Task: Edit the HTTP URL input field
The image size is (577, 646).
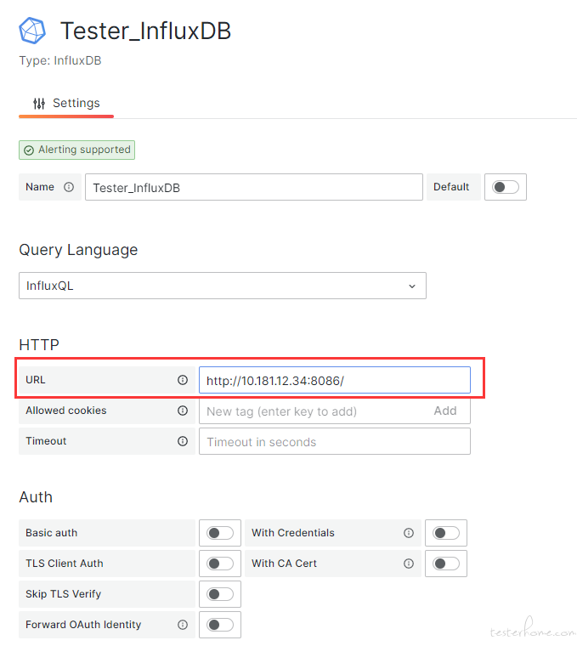Action: click(335, 380)
